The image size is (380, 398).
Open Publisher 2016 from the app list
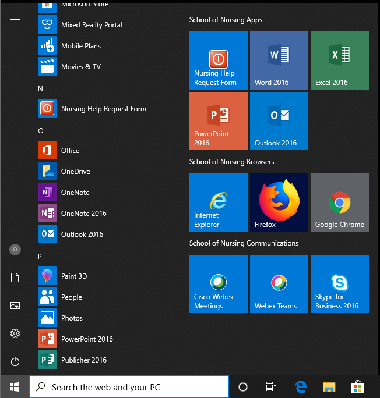pos(83,360)
